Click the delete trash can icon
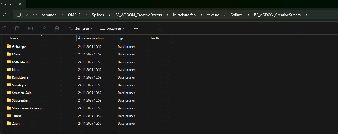This screenshot has height=134, width=338. click(x=57, y=28)
